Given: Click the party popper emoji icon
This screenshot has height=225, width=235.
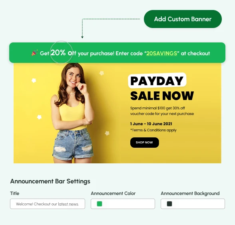Looking at the screenshot, I should 34,53.
